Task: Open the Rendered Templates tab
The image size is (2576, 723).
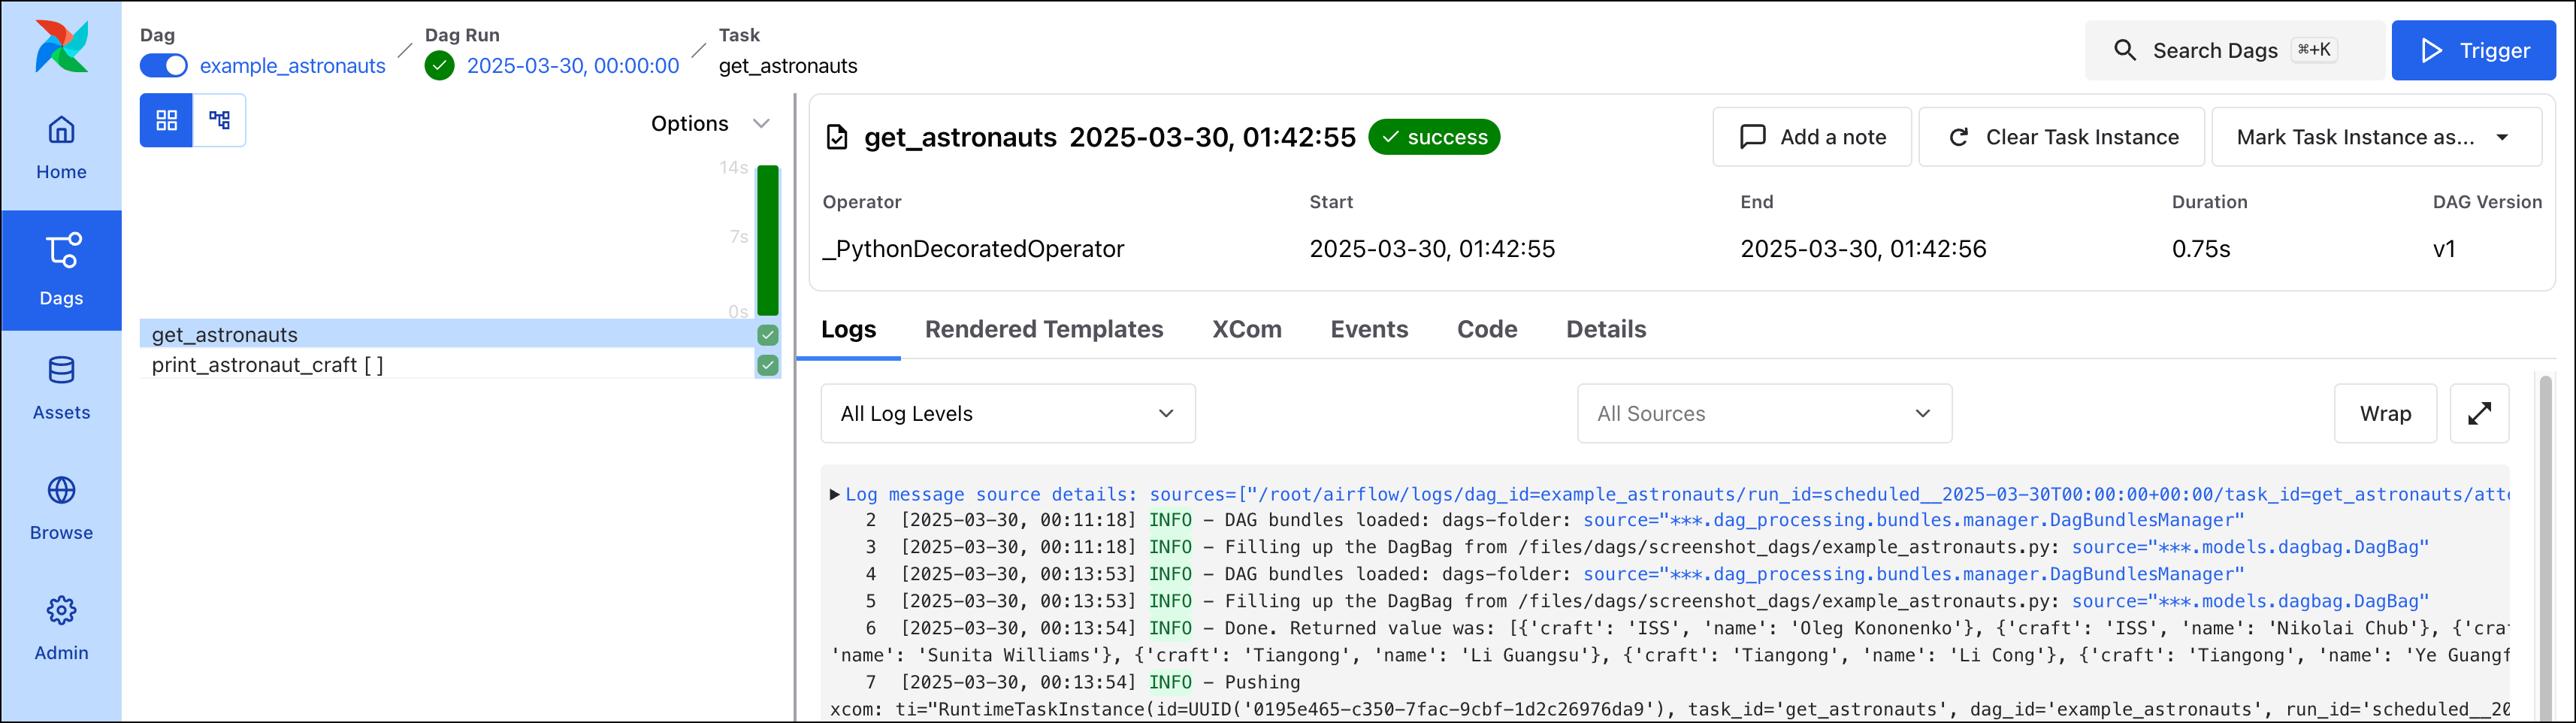Action: tap(1043, 329)
